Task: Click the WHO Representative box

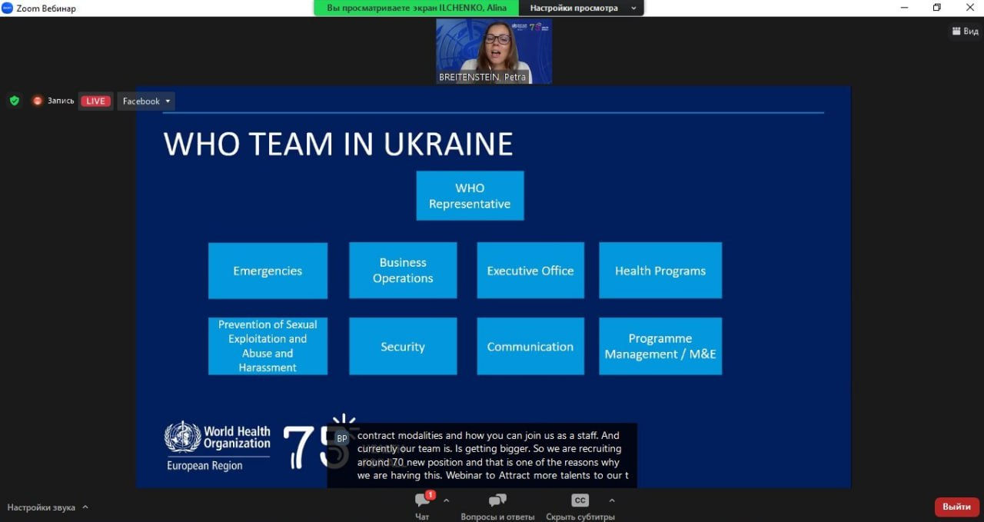Action: 470,196
